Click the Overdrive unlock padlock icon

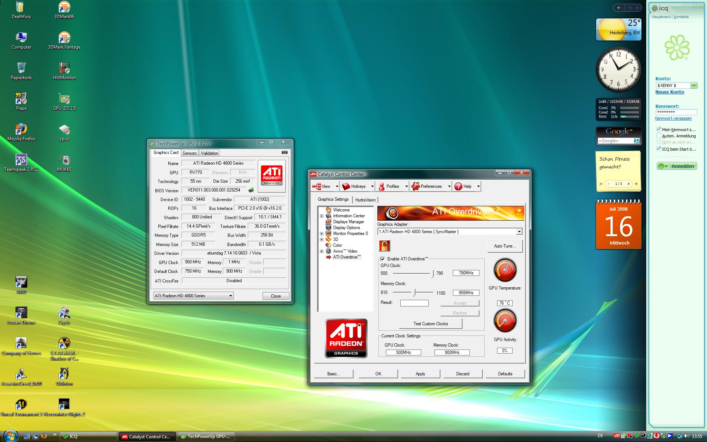pos(384,246)
